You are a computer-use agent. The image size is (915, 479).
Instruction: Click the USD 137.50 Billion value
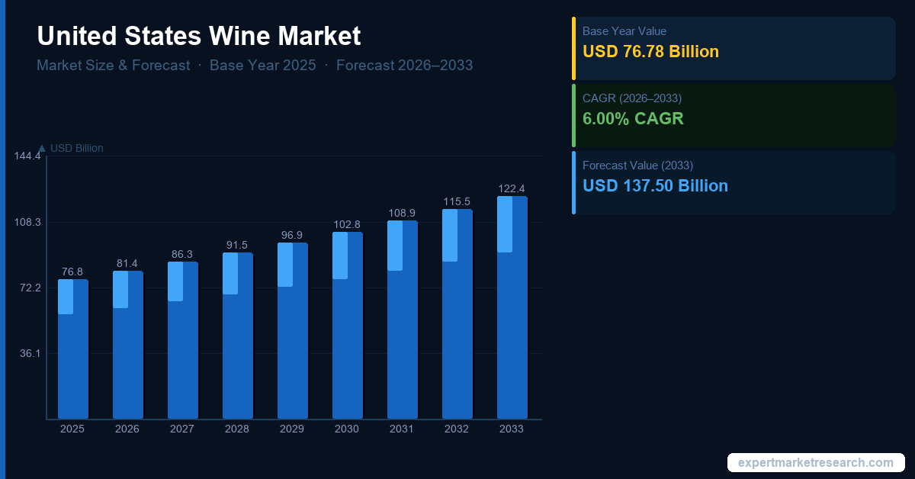pyautogui.click(x=655, y=186)
